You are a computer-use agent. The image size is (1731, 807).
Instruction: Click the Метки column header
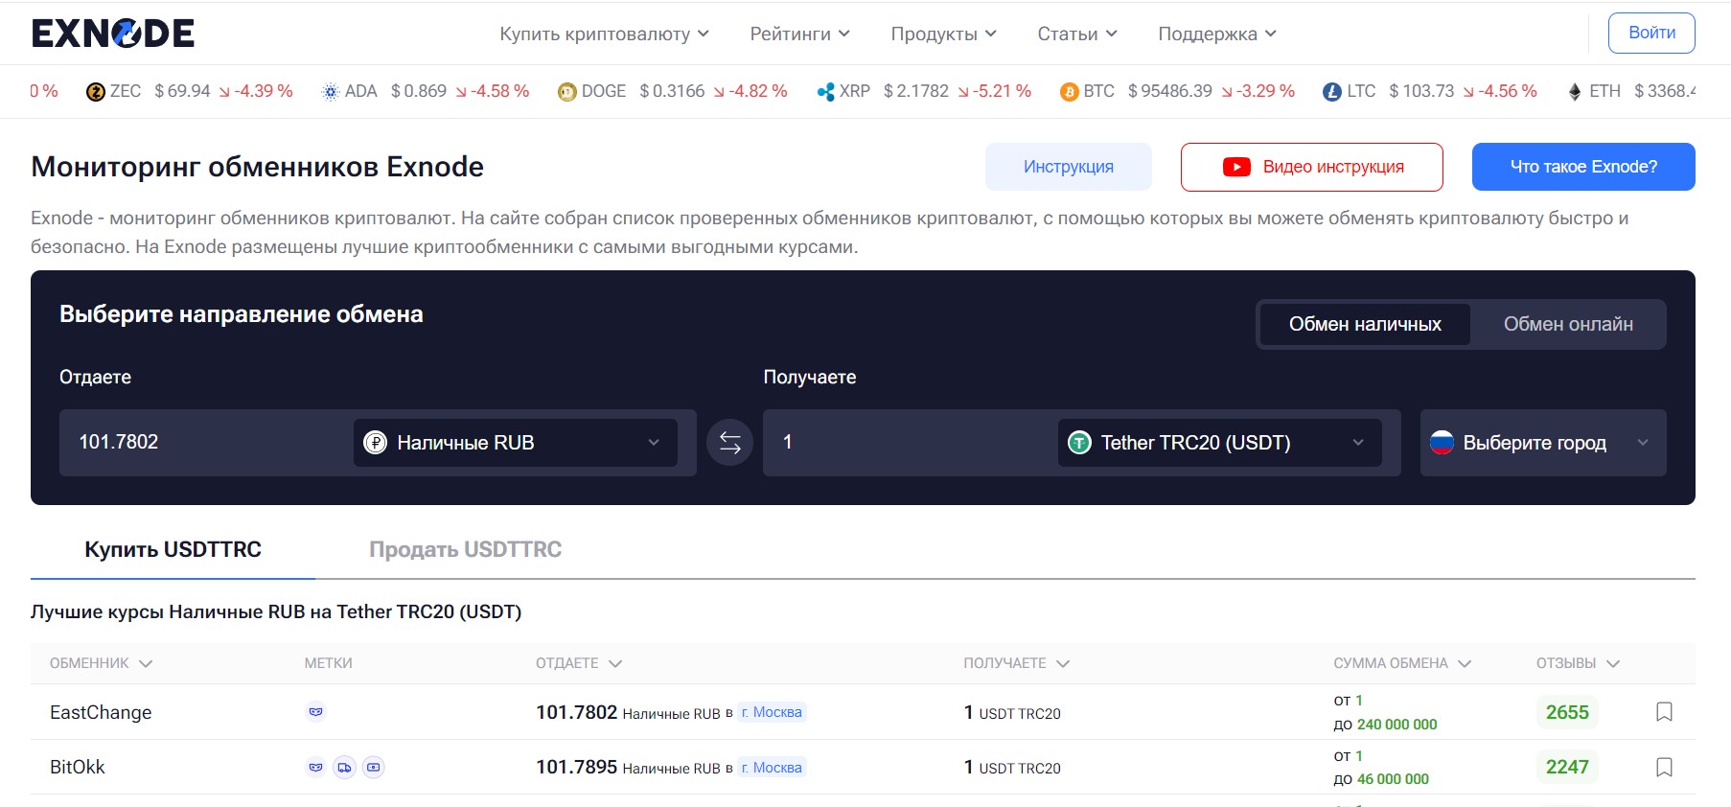click(x=328, y=663)
